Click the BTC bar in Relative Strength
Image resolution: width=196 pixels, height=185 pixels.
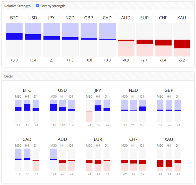coord(14,40)
